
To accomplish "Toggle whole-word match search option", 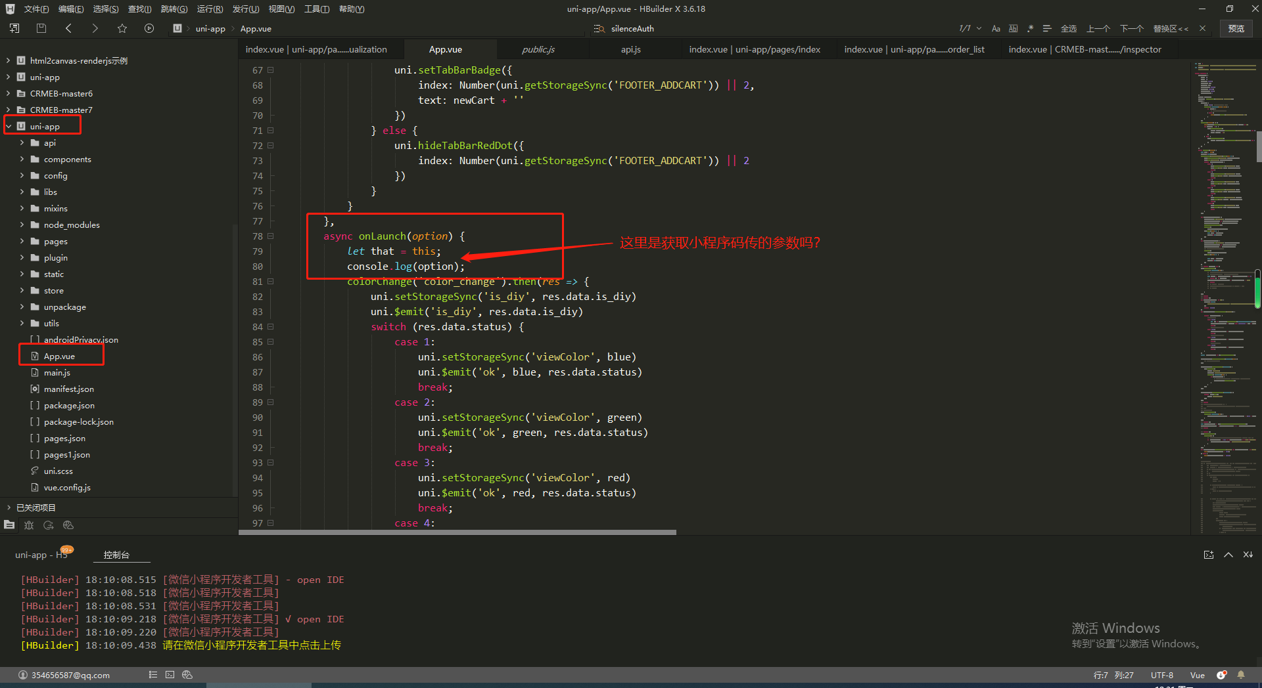I will (x=1013, y=28).
